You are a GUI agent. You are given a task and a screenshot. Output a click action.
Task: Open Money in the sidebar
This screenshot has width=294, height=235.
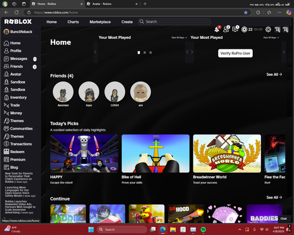click(13, 113)
